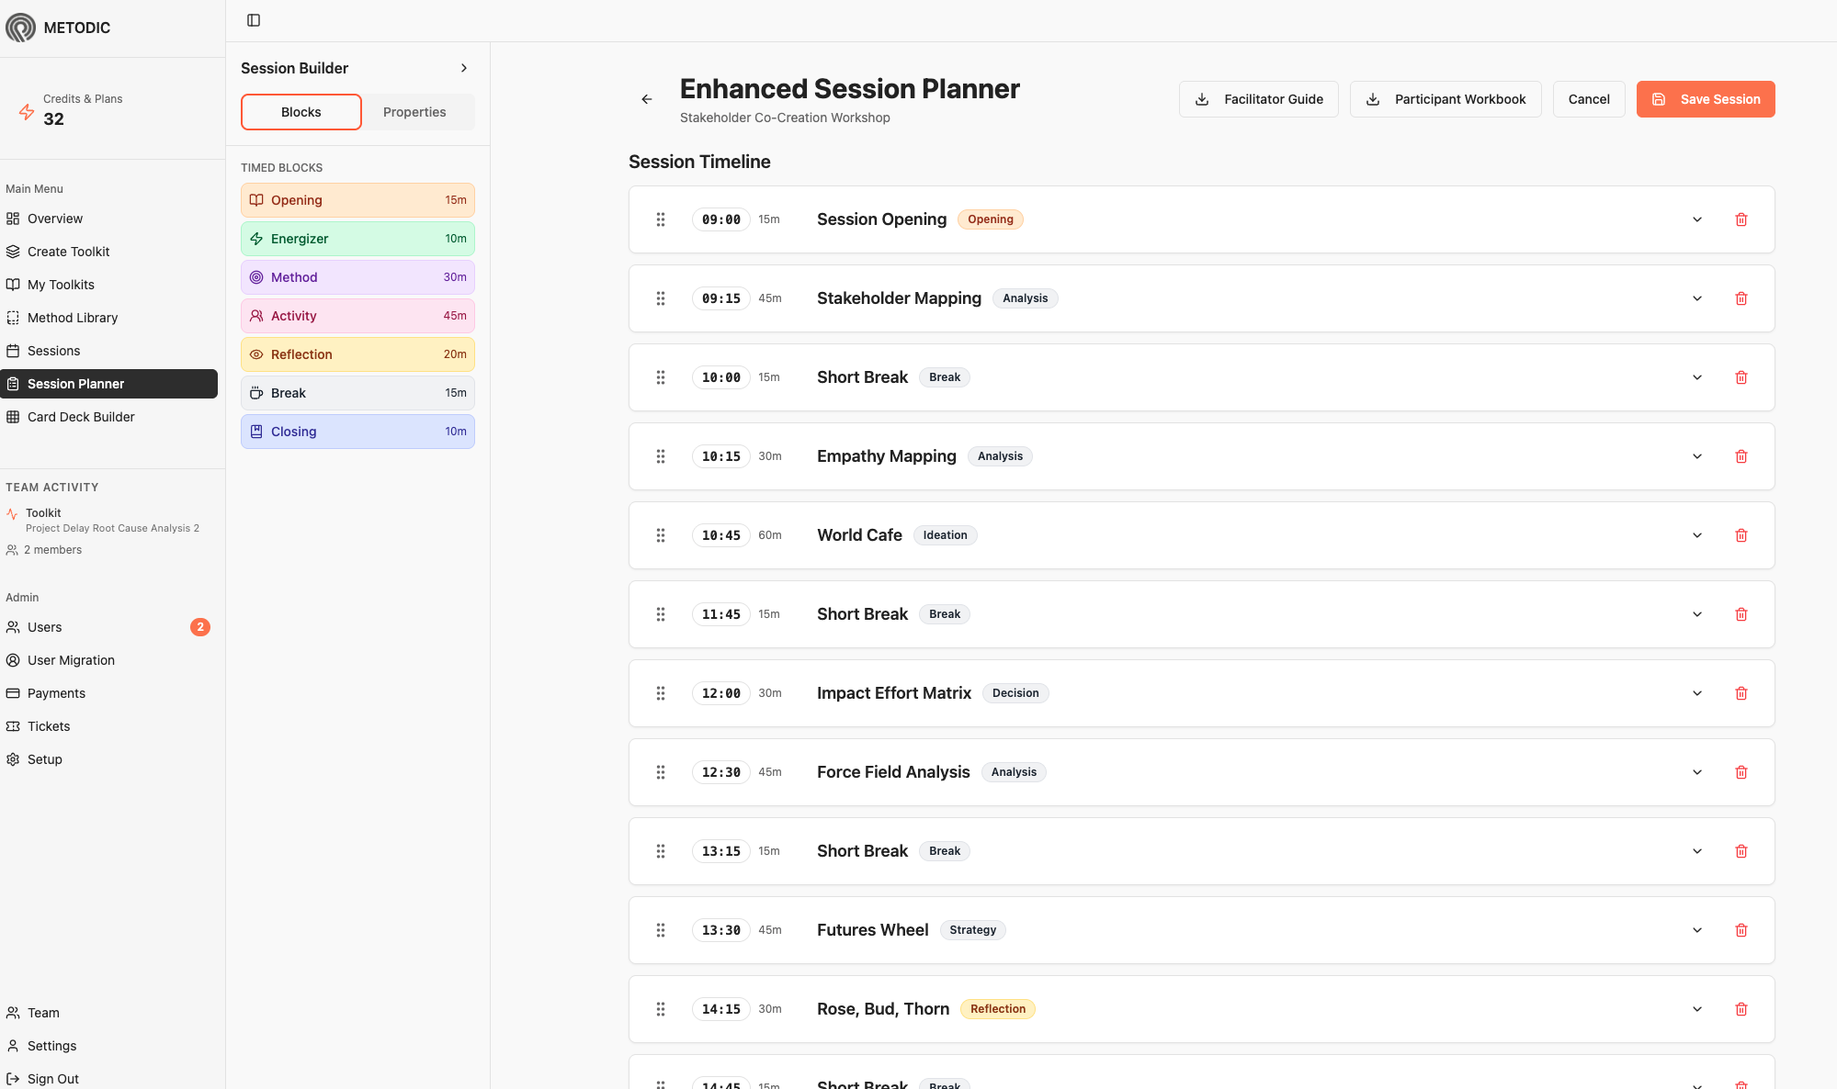Download the Facilitator Guide
1837x1089 pixels.
point(1258,99)
